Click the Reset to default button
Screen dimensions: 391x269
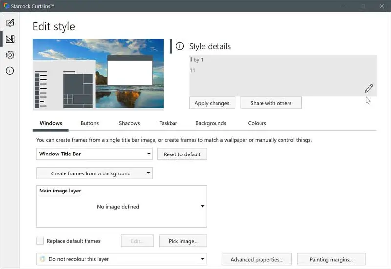[x=182, y=154]
